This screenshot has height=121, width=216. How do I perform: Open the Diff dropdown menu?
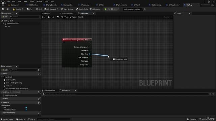tap(29, 9)
